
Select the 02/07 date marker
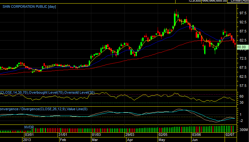[x=230, y=135]
